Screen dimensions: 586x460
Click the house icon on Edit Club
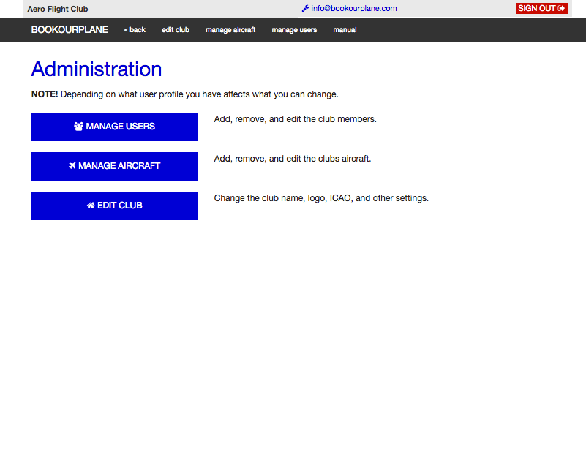point(91,206)
